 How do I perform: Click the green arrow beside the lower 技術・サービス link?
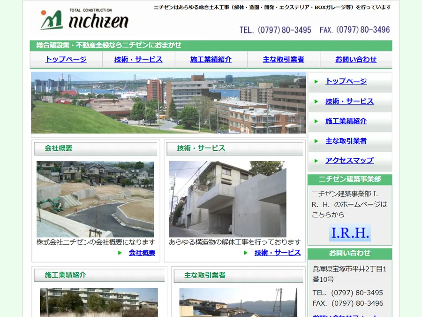coord(245,253)
